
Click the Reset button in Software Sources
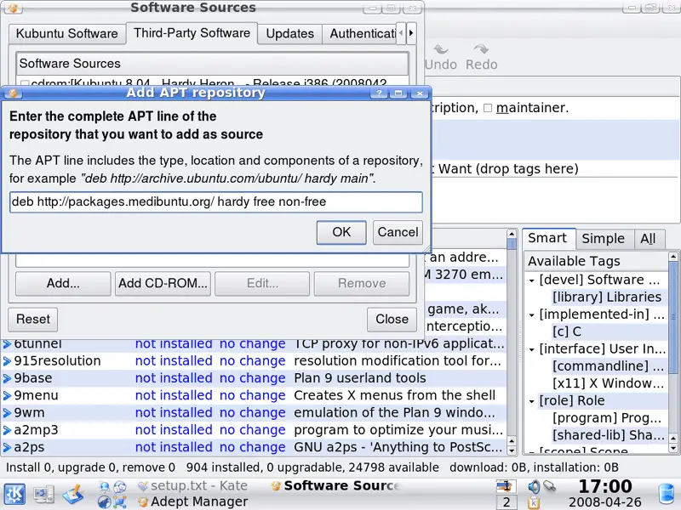[x=33, y=320]
